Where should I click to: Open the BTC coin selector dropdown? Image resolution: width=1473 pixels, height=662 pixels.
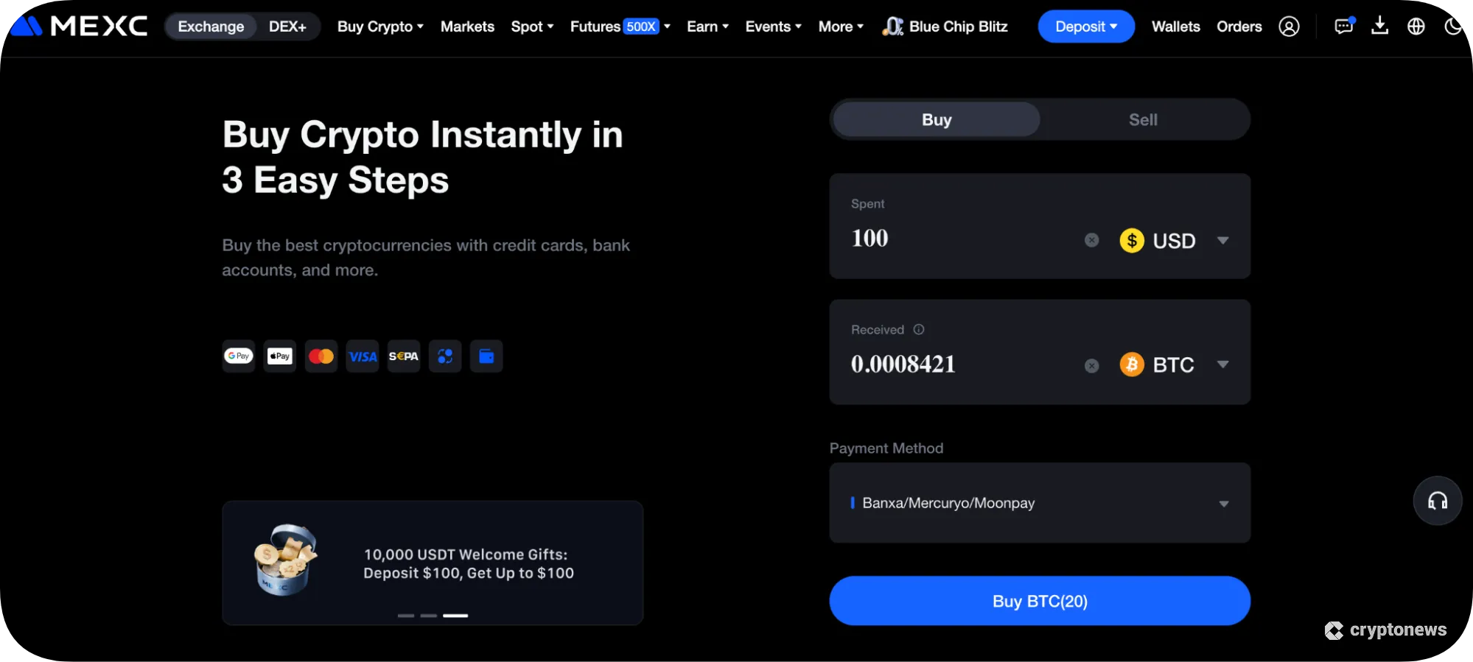(1174, 364)
